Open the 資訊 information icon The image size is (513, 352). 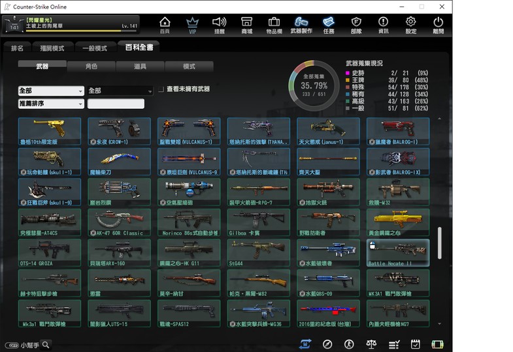(x=384, y=25)
